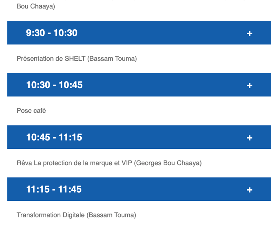Viewport: 274px width, 226px height.
Task: Select Bassam Touma in Transformation Digitale line
Action: point(112,215)
